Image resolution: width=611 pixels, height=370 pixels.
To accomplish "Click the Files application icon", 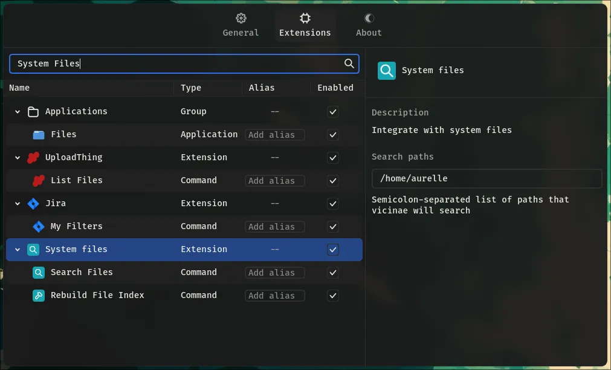I will [38, 134].
